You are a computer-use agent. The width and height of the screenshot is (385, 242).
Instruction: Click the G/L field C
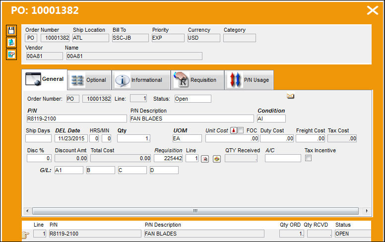point(132,170)
